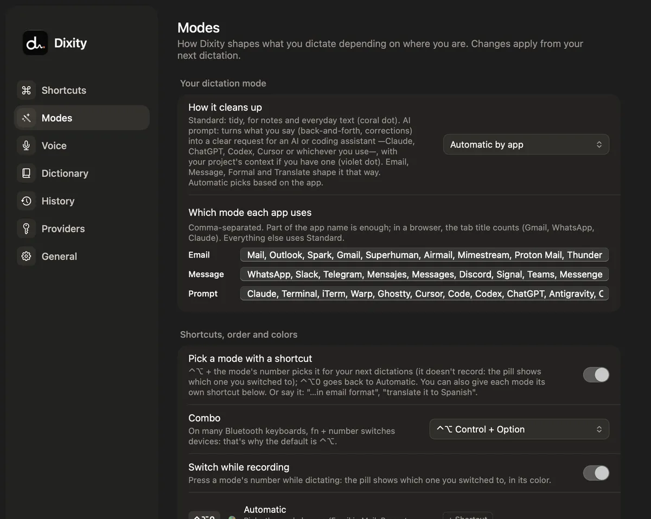This screenshot has width=651, height=519.
Task: Open the 'Automatic by app' dropdown
Action: point(526,144)
